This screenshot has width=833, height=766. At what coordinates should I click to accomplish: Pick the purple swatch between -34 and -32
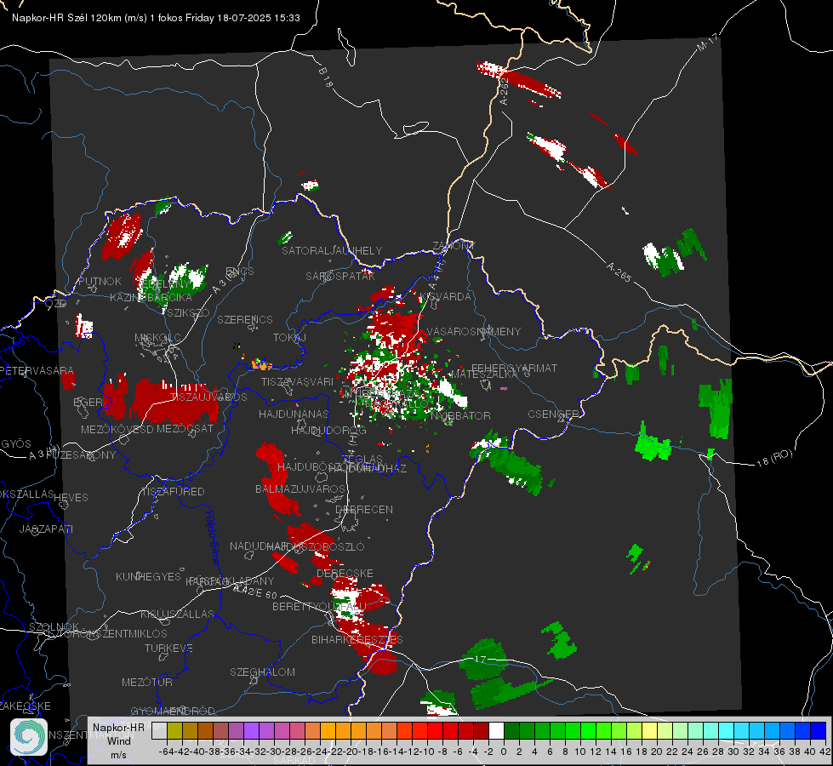coord(251,730)
